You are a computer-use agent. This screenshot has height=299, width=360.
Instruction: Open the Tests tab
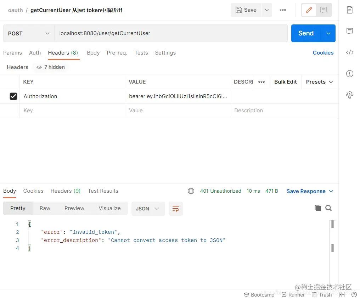[141, 53]
